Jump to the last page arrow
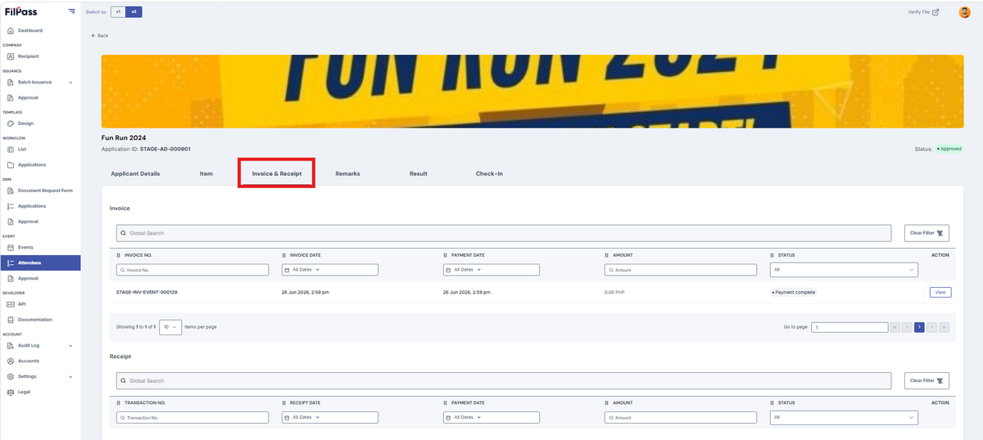983x440 pixels. click(x=944, y=327)
